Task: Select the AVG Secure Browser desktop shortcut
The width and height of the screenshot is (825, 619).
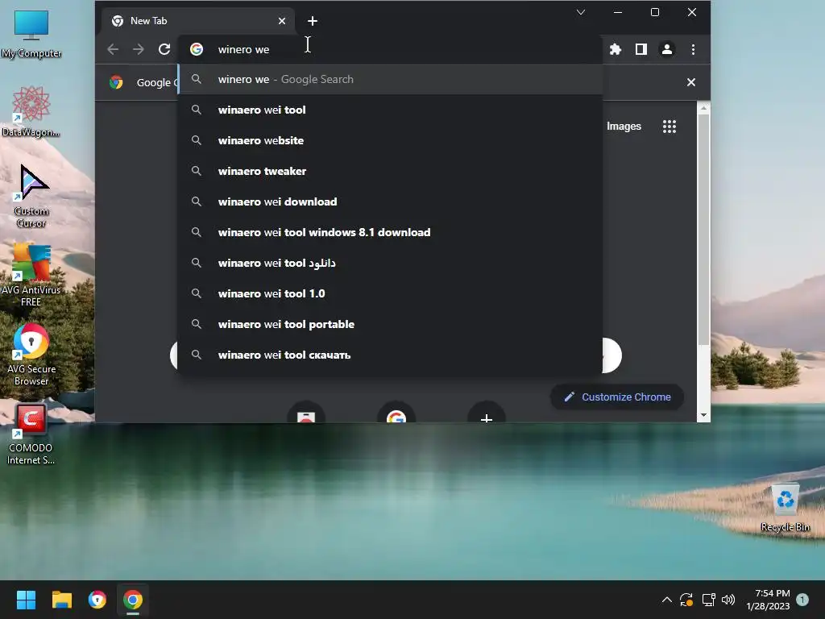Action: [31, 355]
